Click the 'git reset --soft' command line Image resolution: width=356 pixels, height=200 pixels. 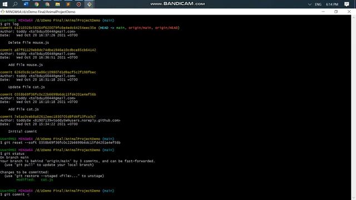pyautogui.click(x=61, y=143)
